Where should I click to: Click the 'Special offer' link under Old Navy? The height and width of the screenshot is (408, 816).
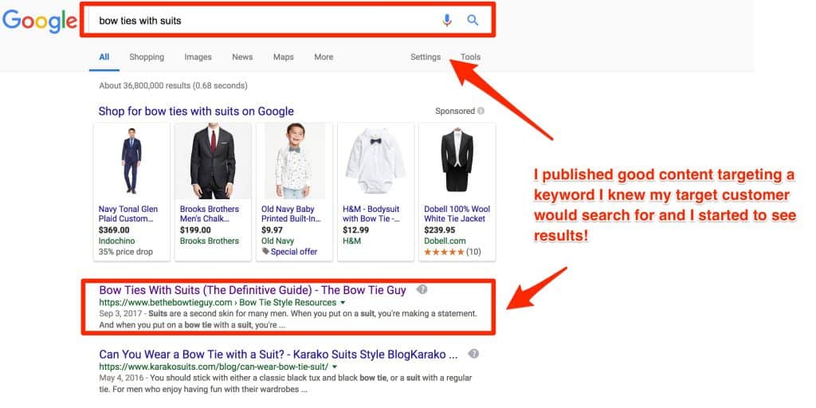point(294,252)
